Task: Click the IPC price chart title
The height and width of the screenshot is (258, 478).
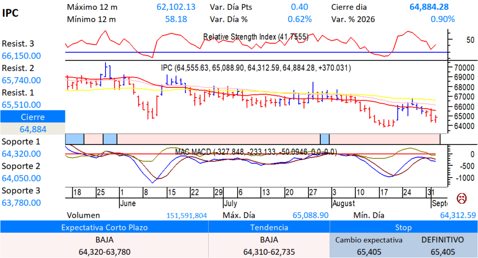Action: [256, 68]
